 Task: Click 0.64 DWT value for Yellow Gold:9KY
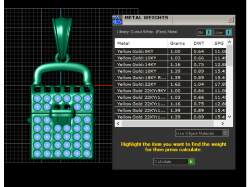click(x=198, y=51)
